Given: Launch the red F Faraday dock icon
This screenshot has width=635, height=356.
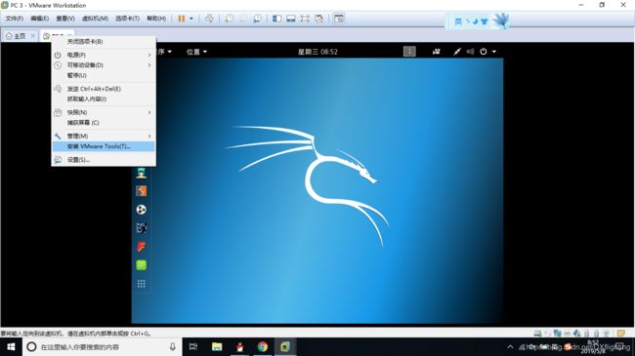Looking at the screenshot, I should pyautogui.click(x=142, y=247).
